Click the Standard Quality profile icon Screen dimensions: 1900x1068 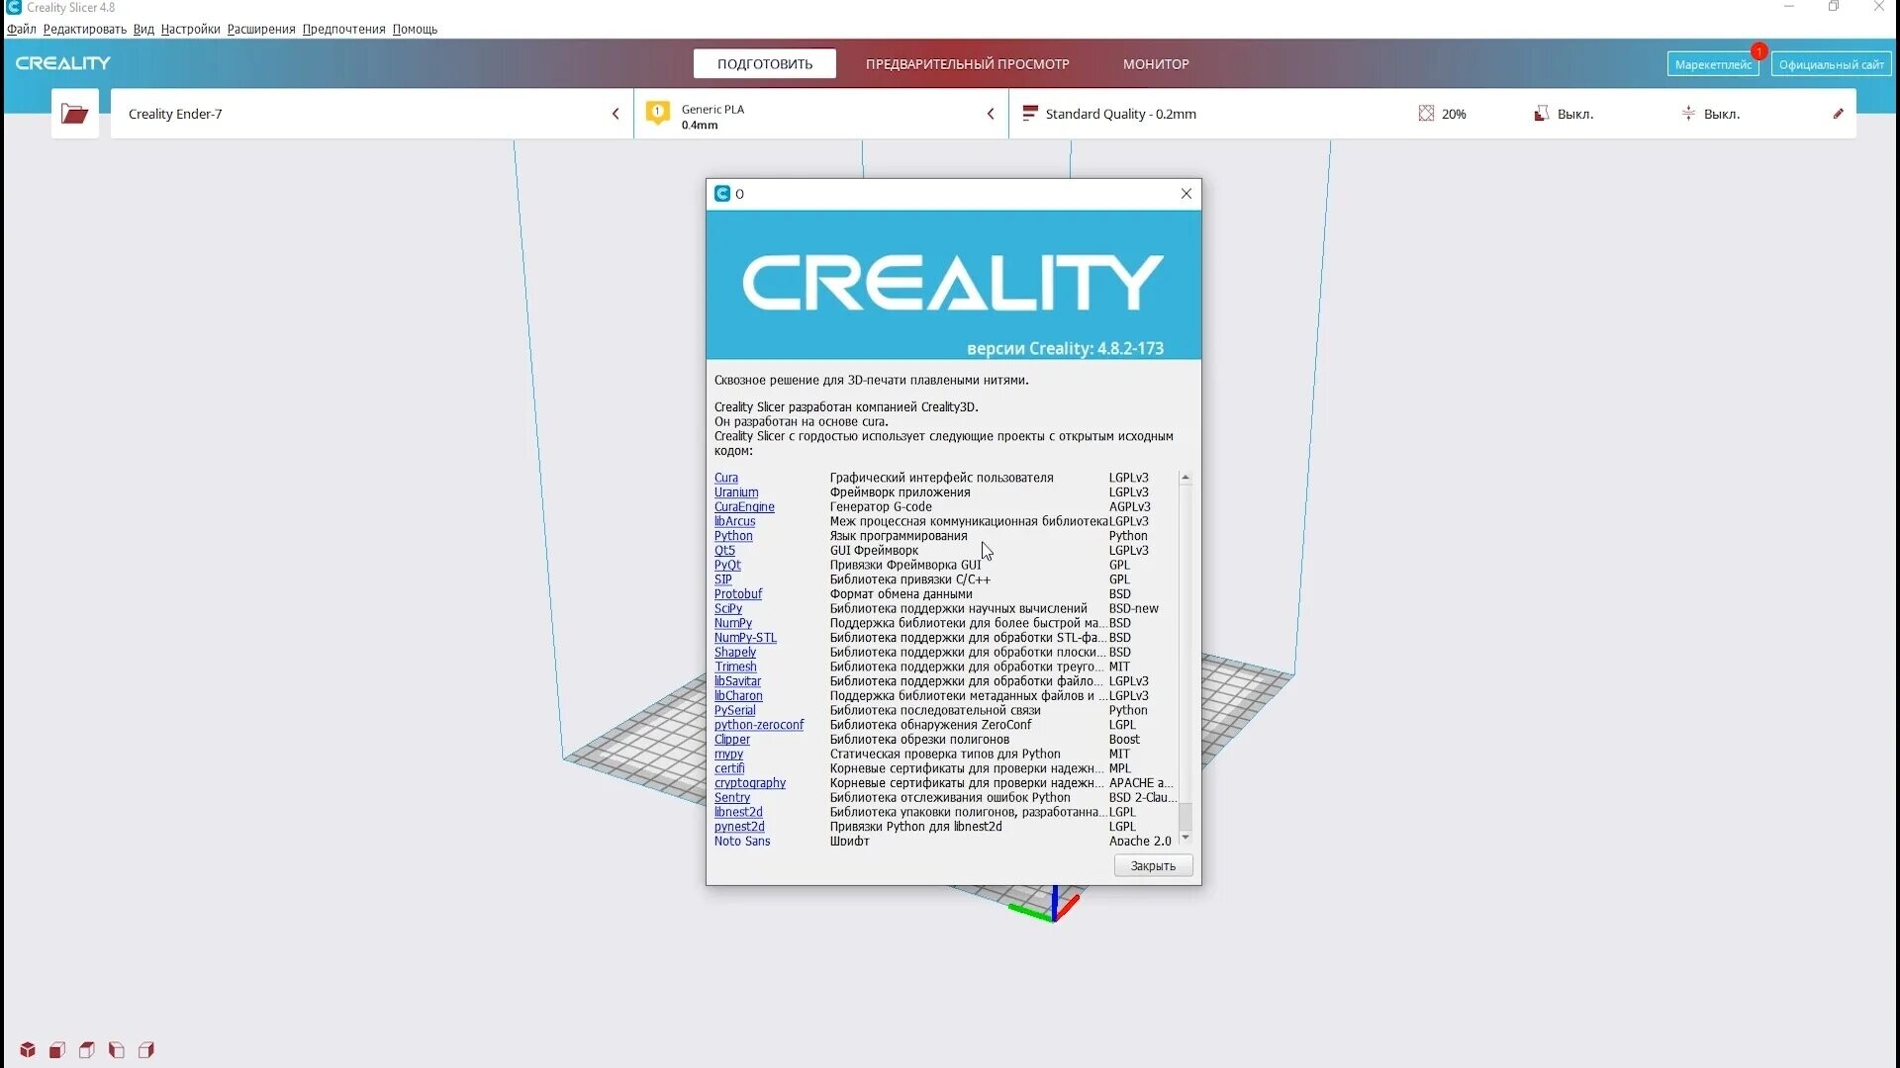[1030, 114]
